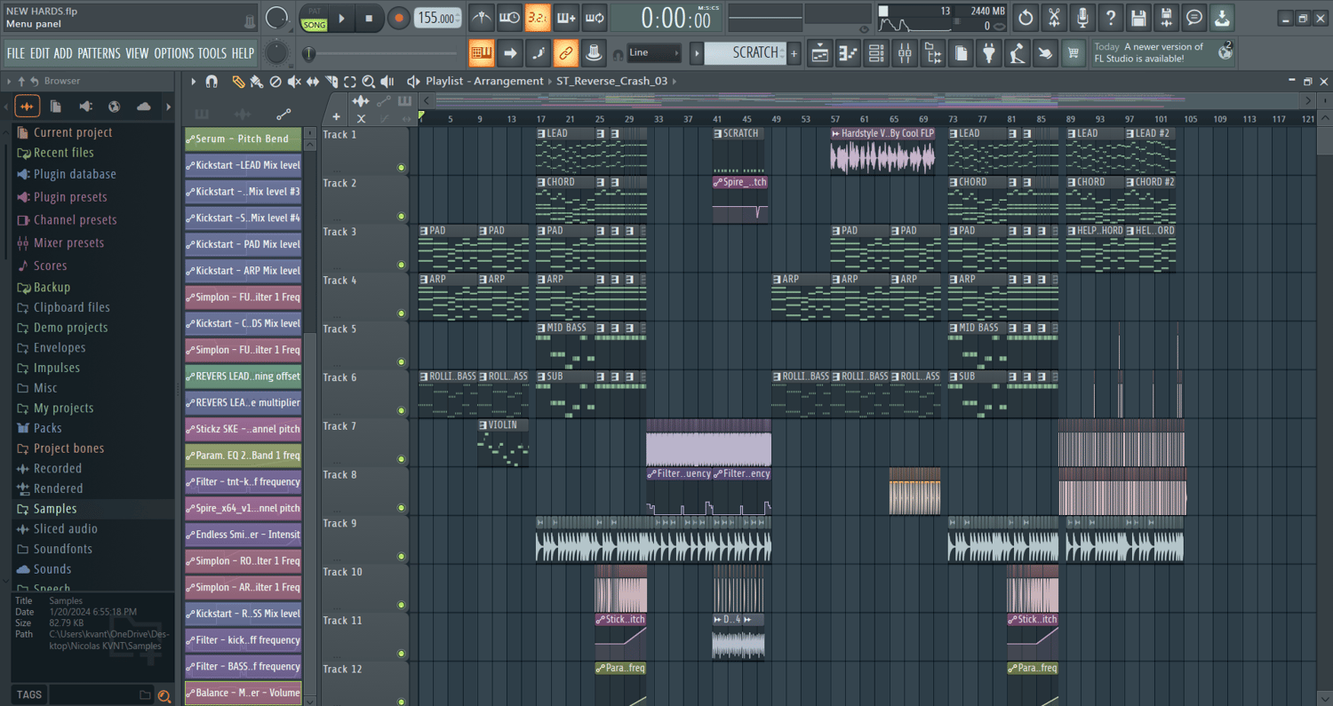Click the download update icon
Viewport: 1333px width, 706px height.
point(1223,17)
